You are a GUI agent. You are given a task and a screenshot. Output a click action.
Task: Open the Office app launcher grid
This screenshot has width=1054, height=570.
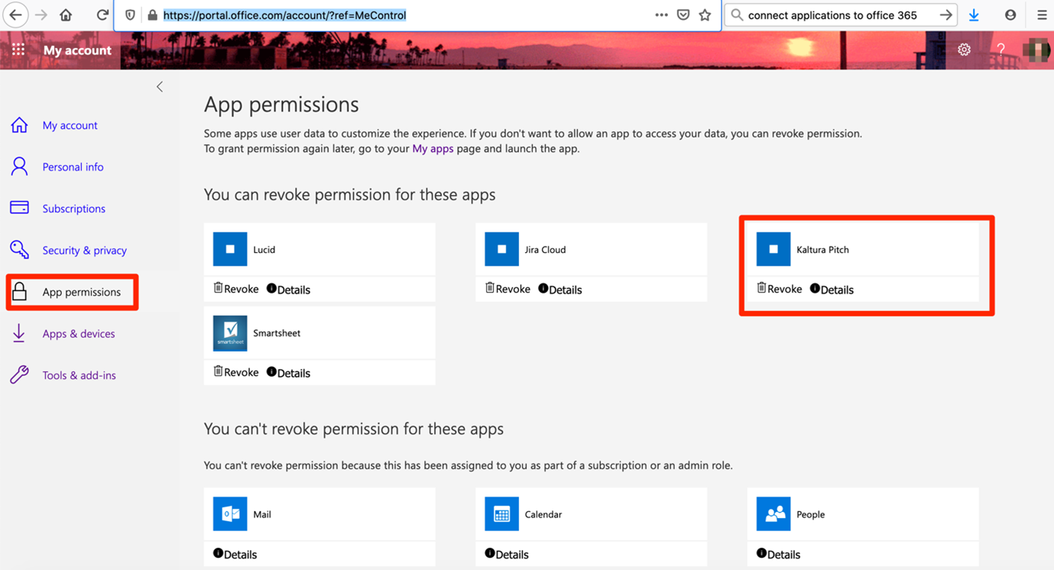[18, 50]
